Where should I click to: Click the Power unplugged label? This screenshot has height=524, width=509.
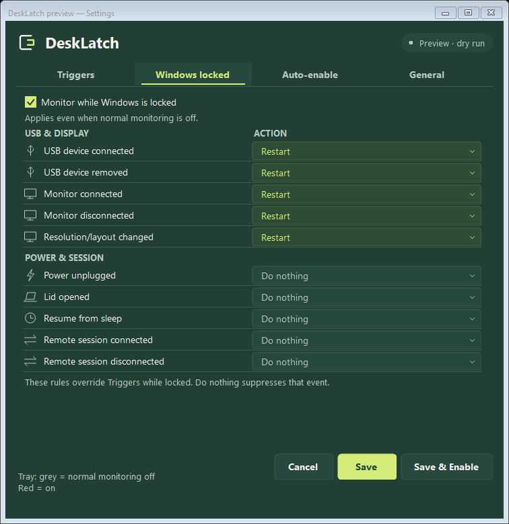[79, 276]
